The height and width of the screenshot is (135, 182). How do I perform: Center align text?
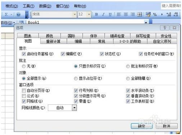point(126,14)
